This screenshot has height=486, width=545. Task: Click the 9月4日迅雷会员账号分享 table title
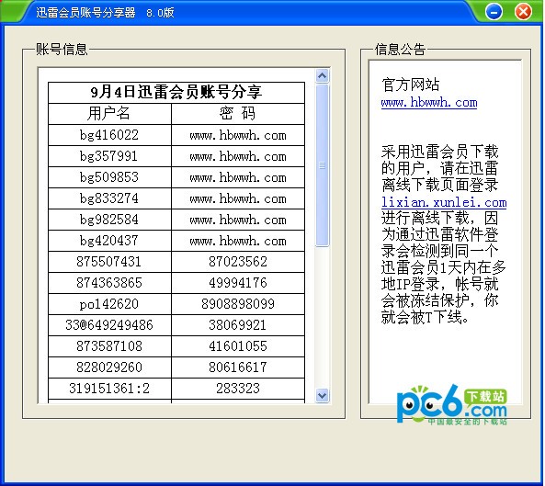[176, 93]
